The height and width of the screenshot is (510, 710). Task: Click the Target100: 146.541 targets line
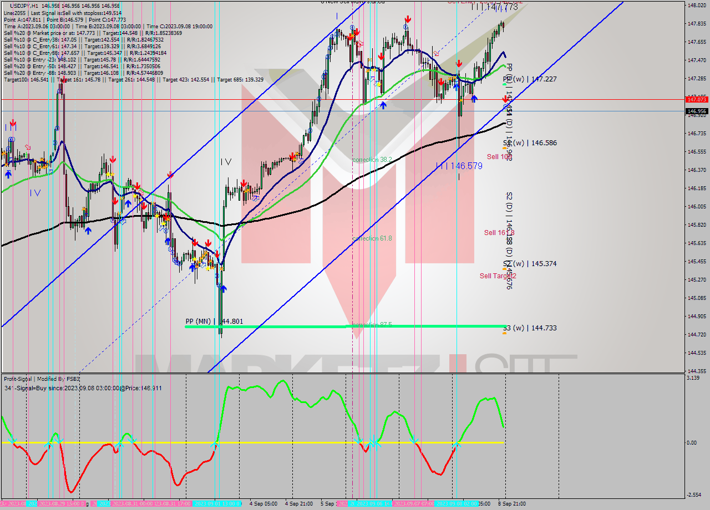coord(133,80)
